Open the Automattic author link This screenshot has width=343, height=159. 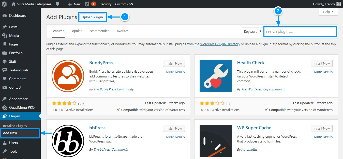point(249,150)
